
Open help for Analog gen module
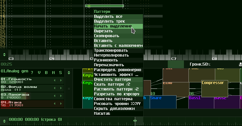(x=32, y=73)
